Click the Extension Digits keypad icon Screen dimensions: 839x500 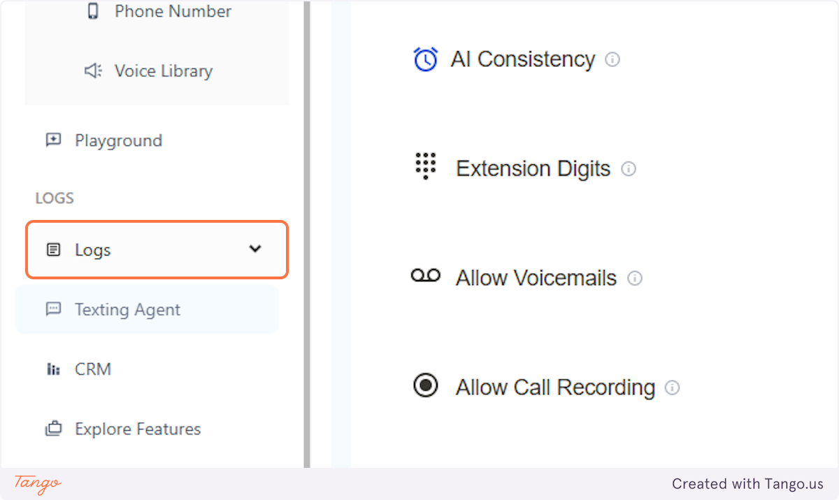pyautogui.click(x=425, y=167)
